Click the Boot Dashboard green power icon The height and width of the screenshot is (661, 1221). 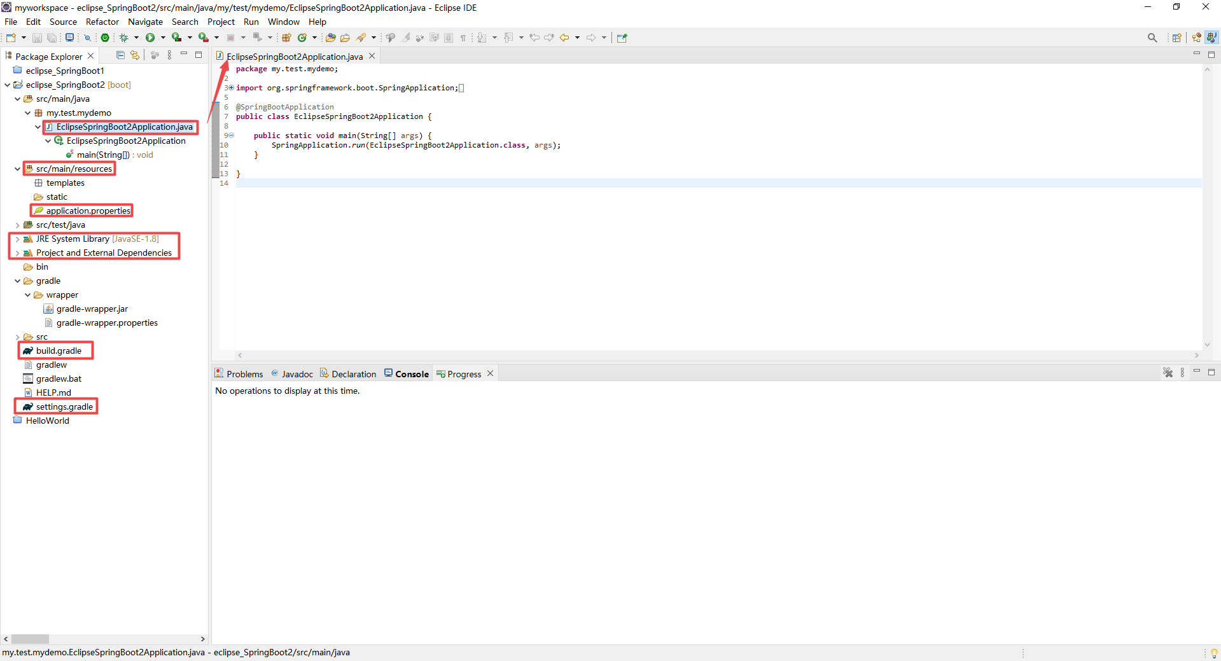(x=105, y=38)
